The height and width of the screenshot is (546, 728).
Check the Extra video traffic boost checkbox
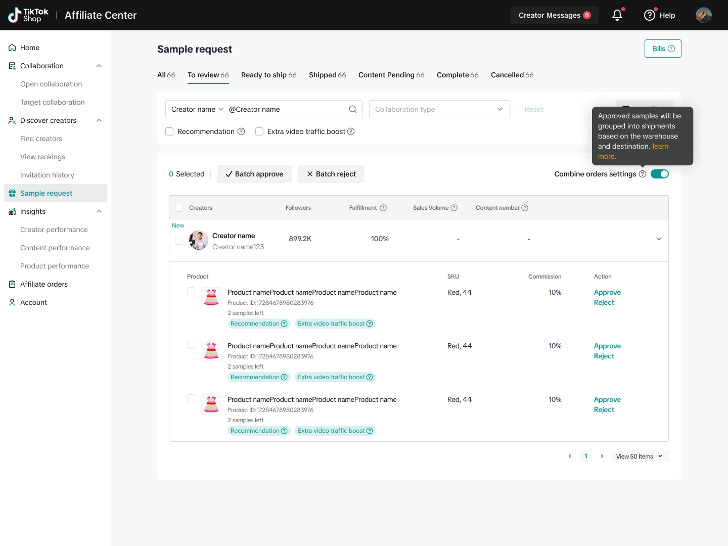point(259,131)
